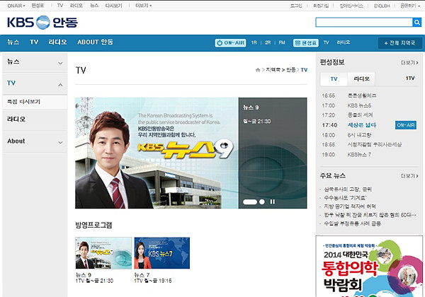Open news item 수수농사도 '기계로'

click(x=345, y=198)
